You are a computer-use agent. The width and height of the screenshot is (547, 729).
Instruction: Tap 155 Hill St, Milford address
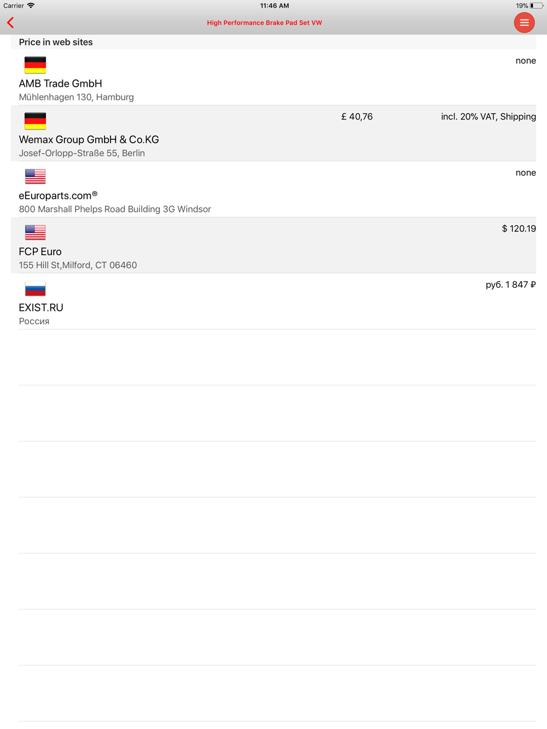tap(78, 265)
